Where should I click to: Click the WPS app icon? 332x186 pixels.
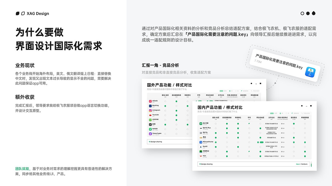pyautogui.click(x=200, y=156)
